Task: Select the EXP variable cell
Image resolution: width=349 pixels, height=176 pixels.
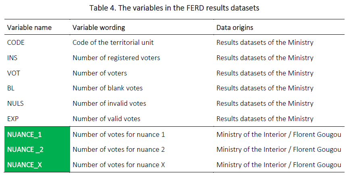Action: (x=13, y=119)
